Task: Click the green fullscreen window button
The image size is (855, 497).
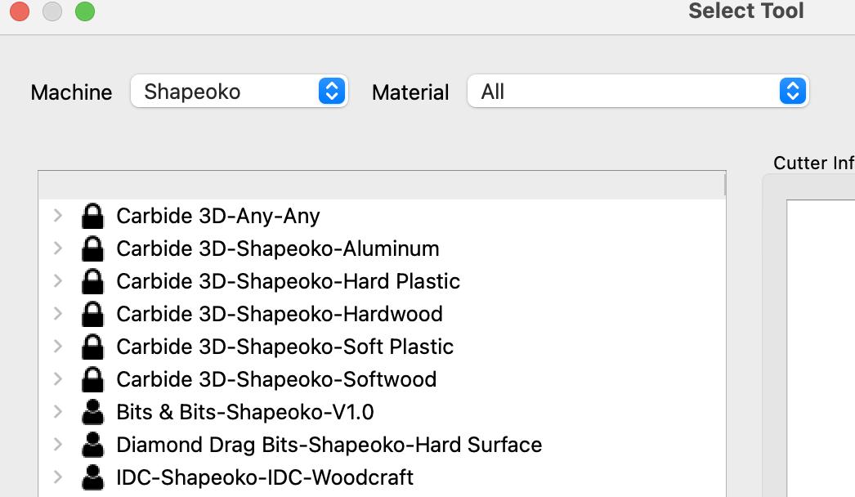Action: click(85, 11)
